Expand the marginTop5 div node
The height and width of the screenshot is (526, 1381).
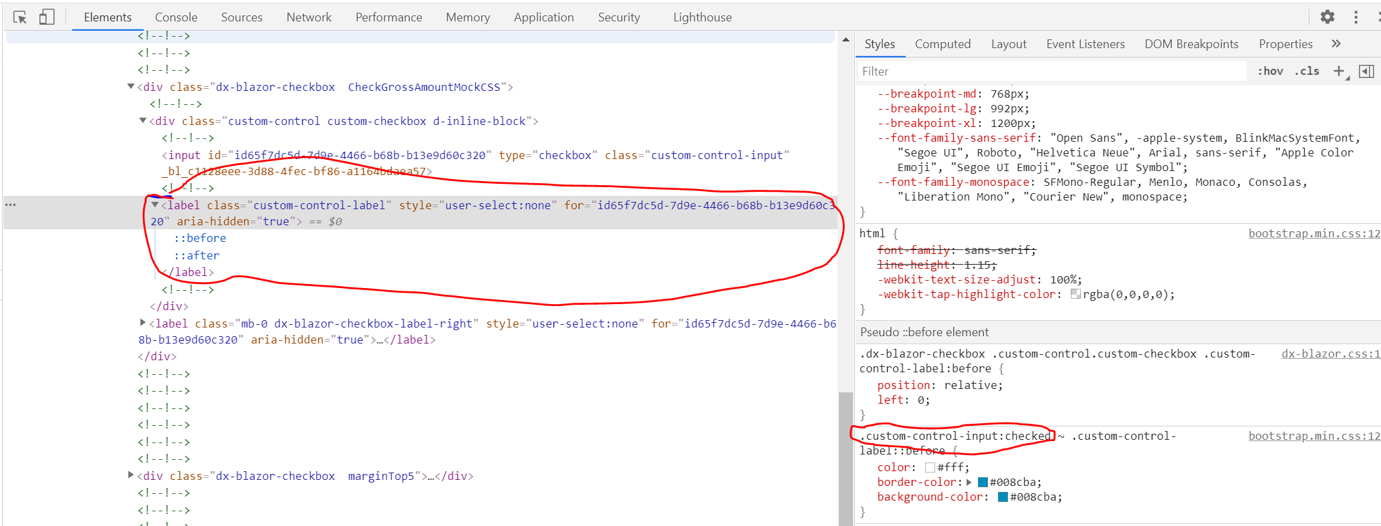pyautogui.click(x=131, y=475)
